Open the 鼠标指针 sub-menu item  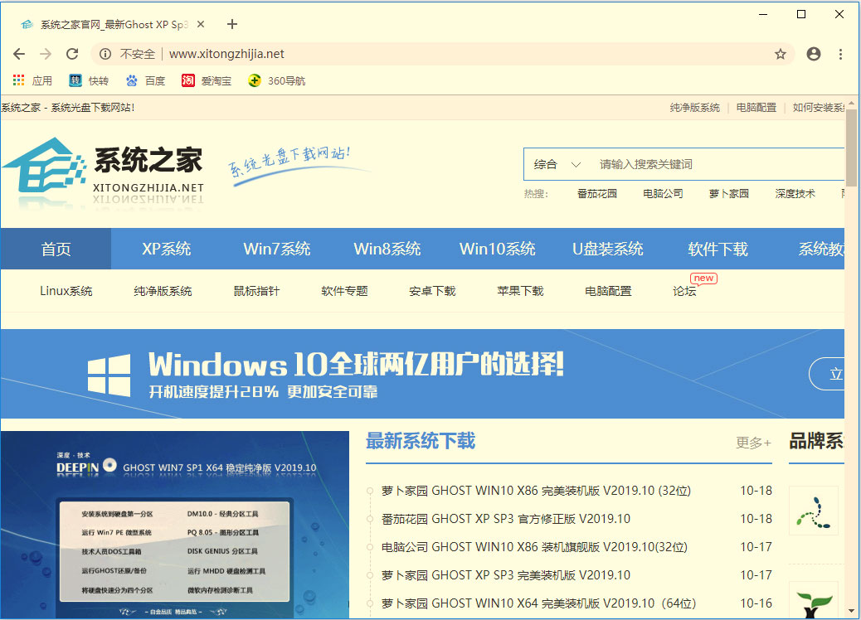[x=256, y=291]
